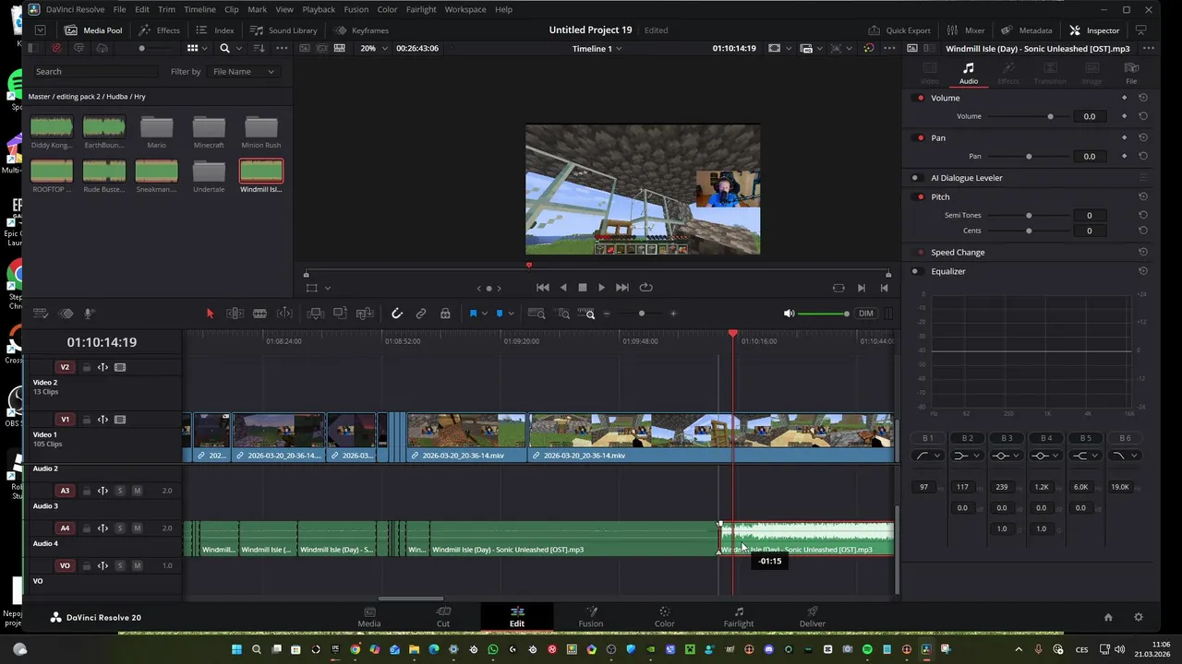Activate the Trim Edit Mode tool
The height and width of the screenshot is (664, 1182).
point(235,314)
